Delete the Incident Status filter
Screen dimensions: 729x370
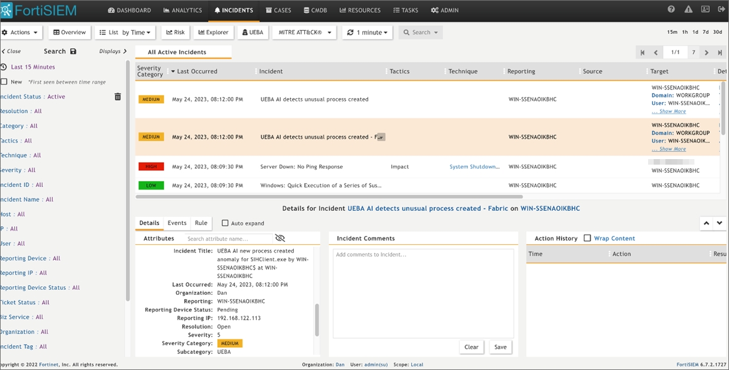[117, 96]
